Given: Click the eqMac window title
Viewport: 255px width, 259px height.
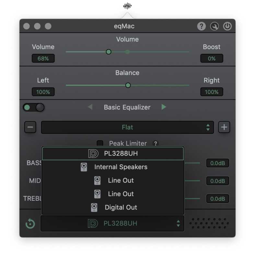Looking at the screenshot, I should coord(124,26).
